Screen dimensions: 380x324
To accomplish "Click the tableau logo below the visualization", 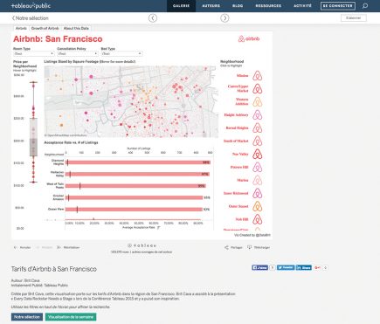I will [x=142, y=245].
